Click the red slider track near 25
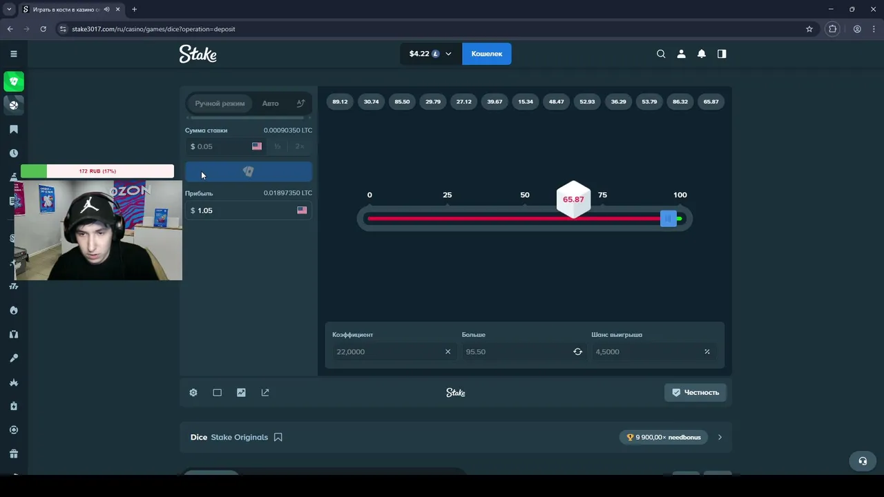Image resolution: width=884 pixels, height=497 pixels. (448, 219)
